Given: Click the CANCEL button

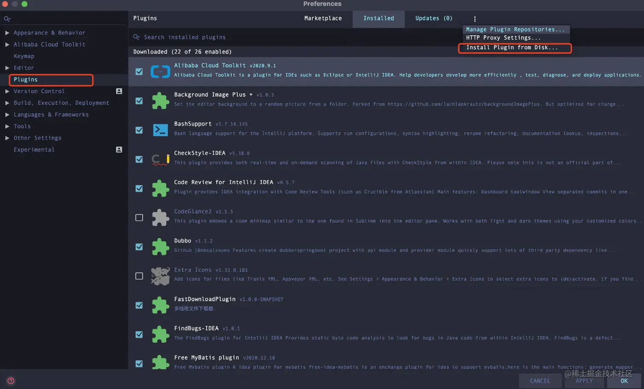Looking at the screenshot, I should pos(540,381).
